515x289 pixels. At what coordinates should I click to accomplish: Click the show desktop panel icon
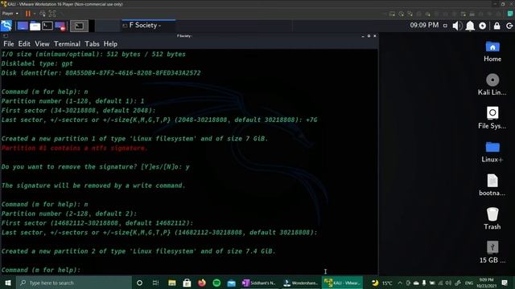point(23,26)
